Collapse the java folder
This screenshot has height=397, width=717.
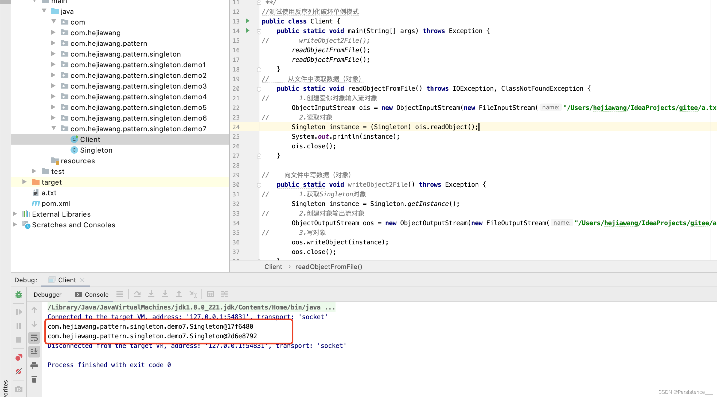click(44, 11)
